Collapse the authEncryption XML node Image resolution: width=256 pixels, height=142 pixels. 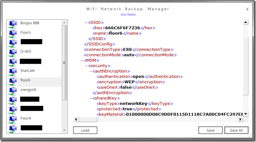tap(91, 71)
